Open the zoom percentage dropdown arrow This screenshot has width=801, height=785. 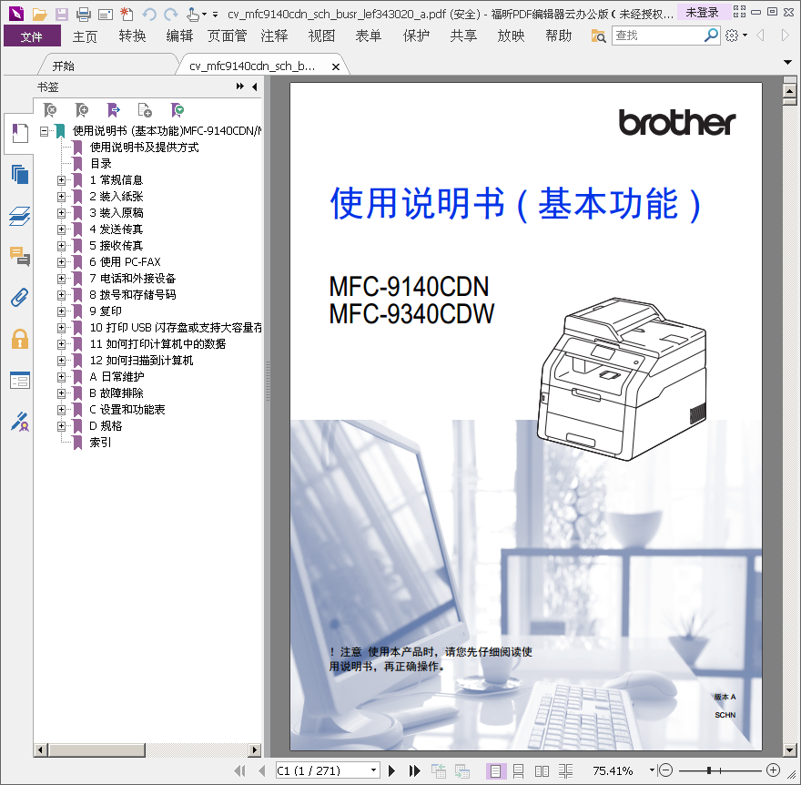pyautogui.click(x=652, y=770)
